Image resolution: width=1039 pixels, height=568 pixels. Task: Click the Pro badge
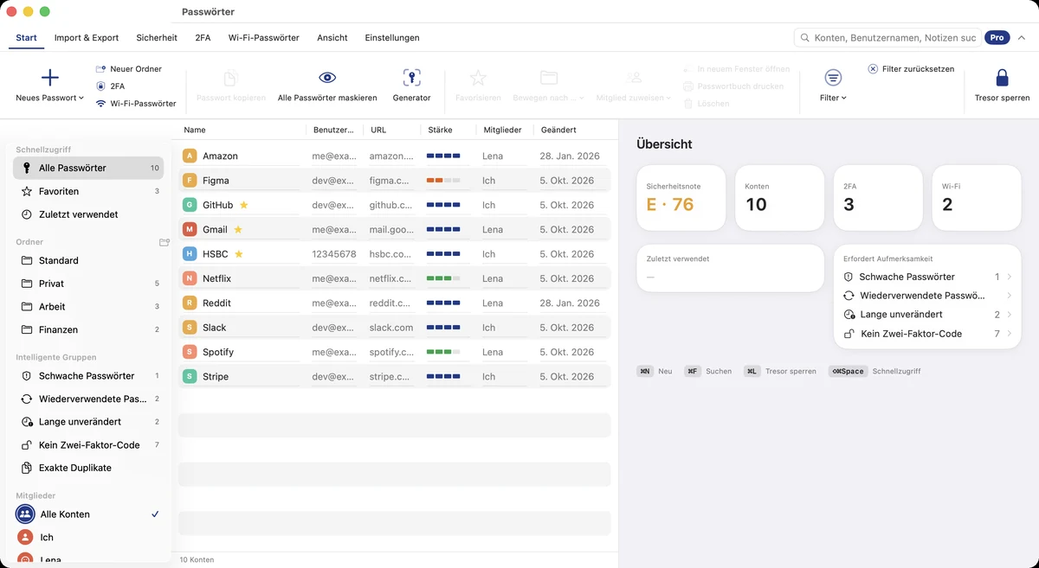[x=997, y=38]
